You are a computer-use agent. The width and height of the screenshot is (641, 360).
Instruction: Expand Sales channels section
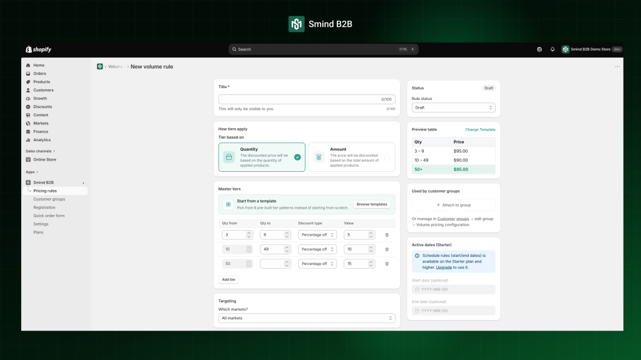(x=40, y=151)
